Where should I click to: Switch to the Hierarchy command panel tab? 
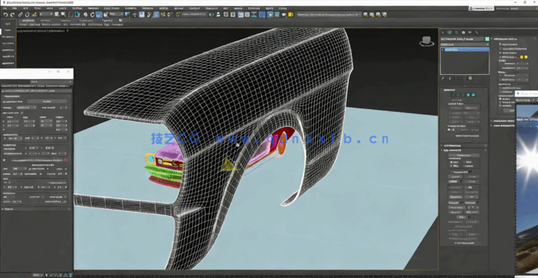(x=456, y=33)
